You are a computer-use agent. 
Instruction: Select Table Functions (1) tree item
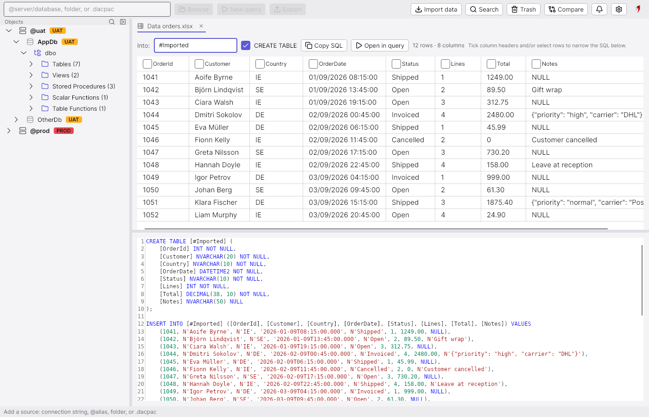pos(79,108)
